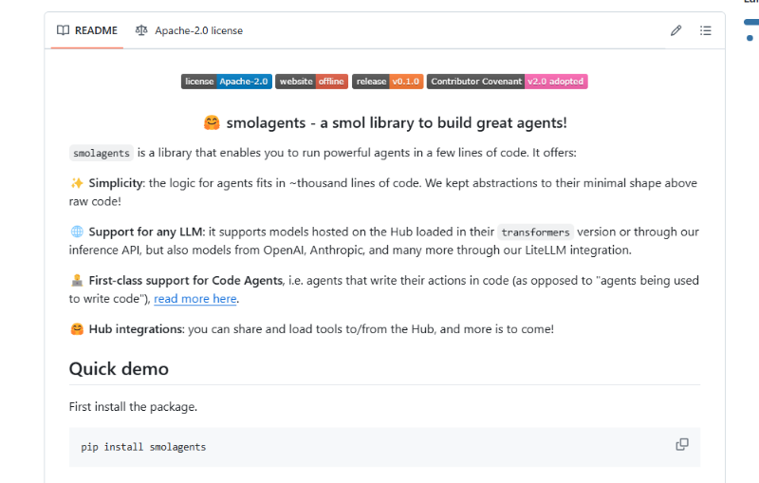Open the Apache-2.0 license tab
The width and height of the screenshot is (759, 483).
tap(189, 30)
